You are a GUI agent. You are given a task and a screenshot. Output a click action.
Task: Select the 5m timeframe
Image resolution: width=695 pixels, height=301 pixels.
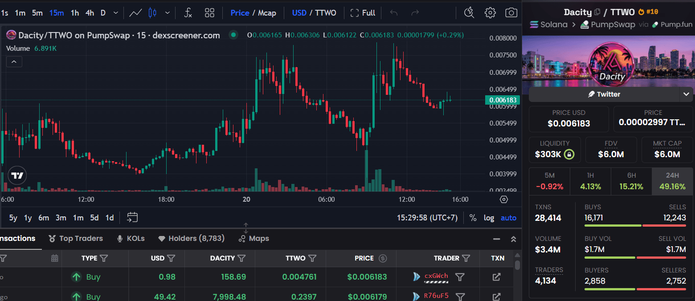coord(37,13)
